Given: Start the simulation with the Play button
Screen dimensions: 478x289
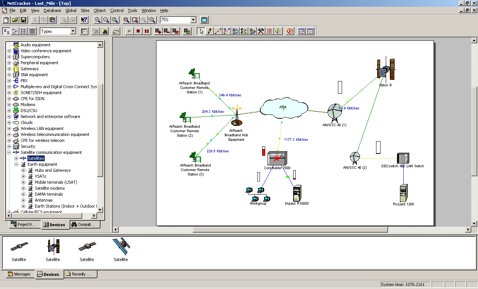Looking at the screenshot, I should pyautogui.click(x=130, y=31).
